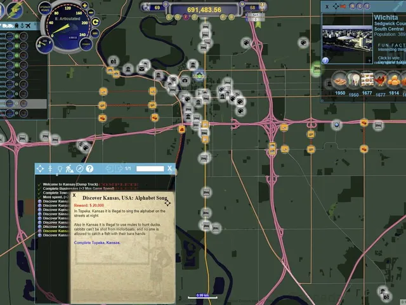Click the yellow plus button on speedometer
The height and width of the screenshot is (305, 406).
point(84,5)
